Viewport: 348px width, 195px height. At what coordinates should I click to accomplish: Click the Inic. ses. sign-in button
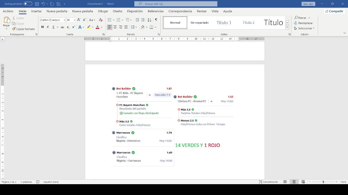point(308,4)
